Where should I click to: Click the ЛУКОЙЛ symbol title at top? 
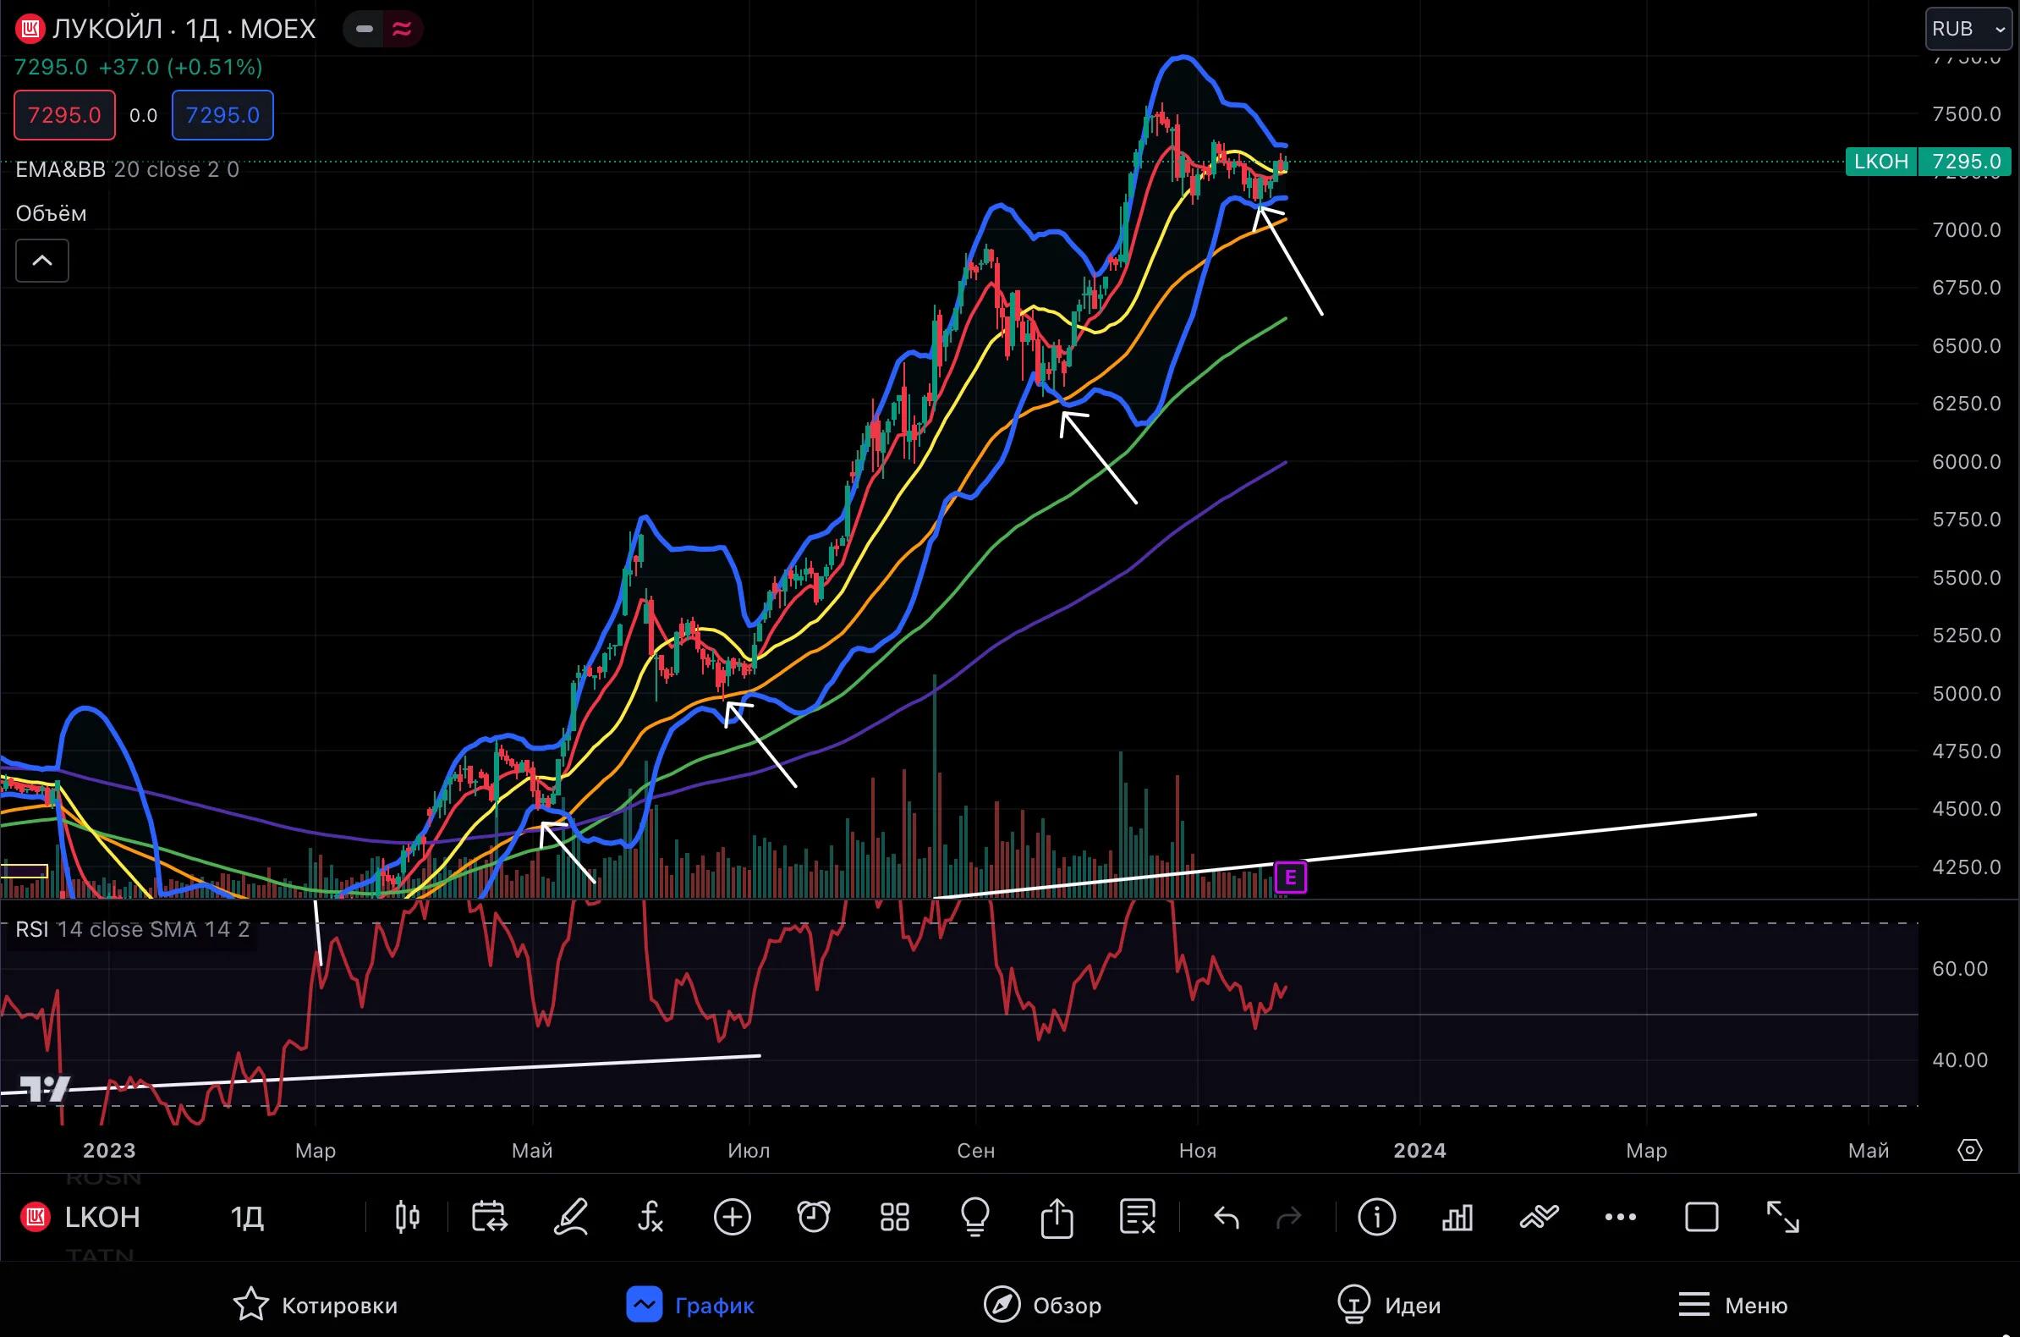[x=107, y=29]
